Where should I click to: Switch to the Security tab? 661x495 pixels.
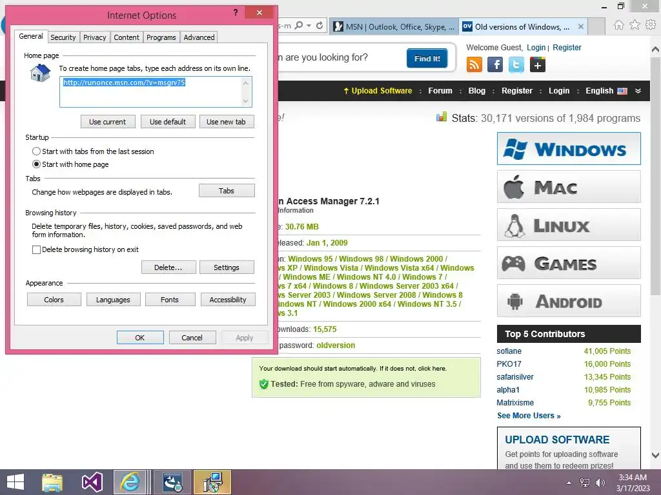[x=63, y=37]
